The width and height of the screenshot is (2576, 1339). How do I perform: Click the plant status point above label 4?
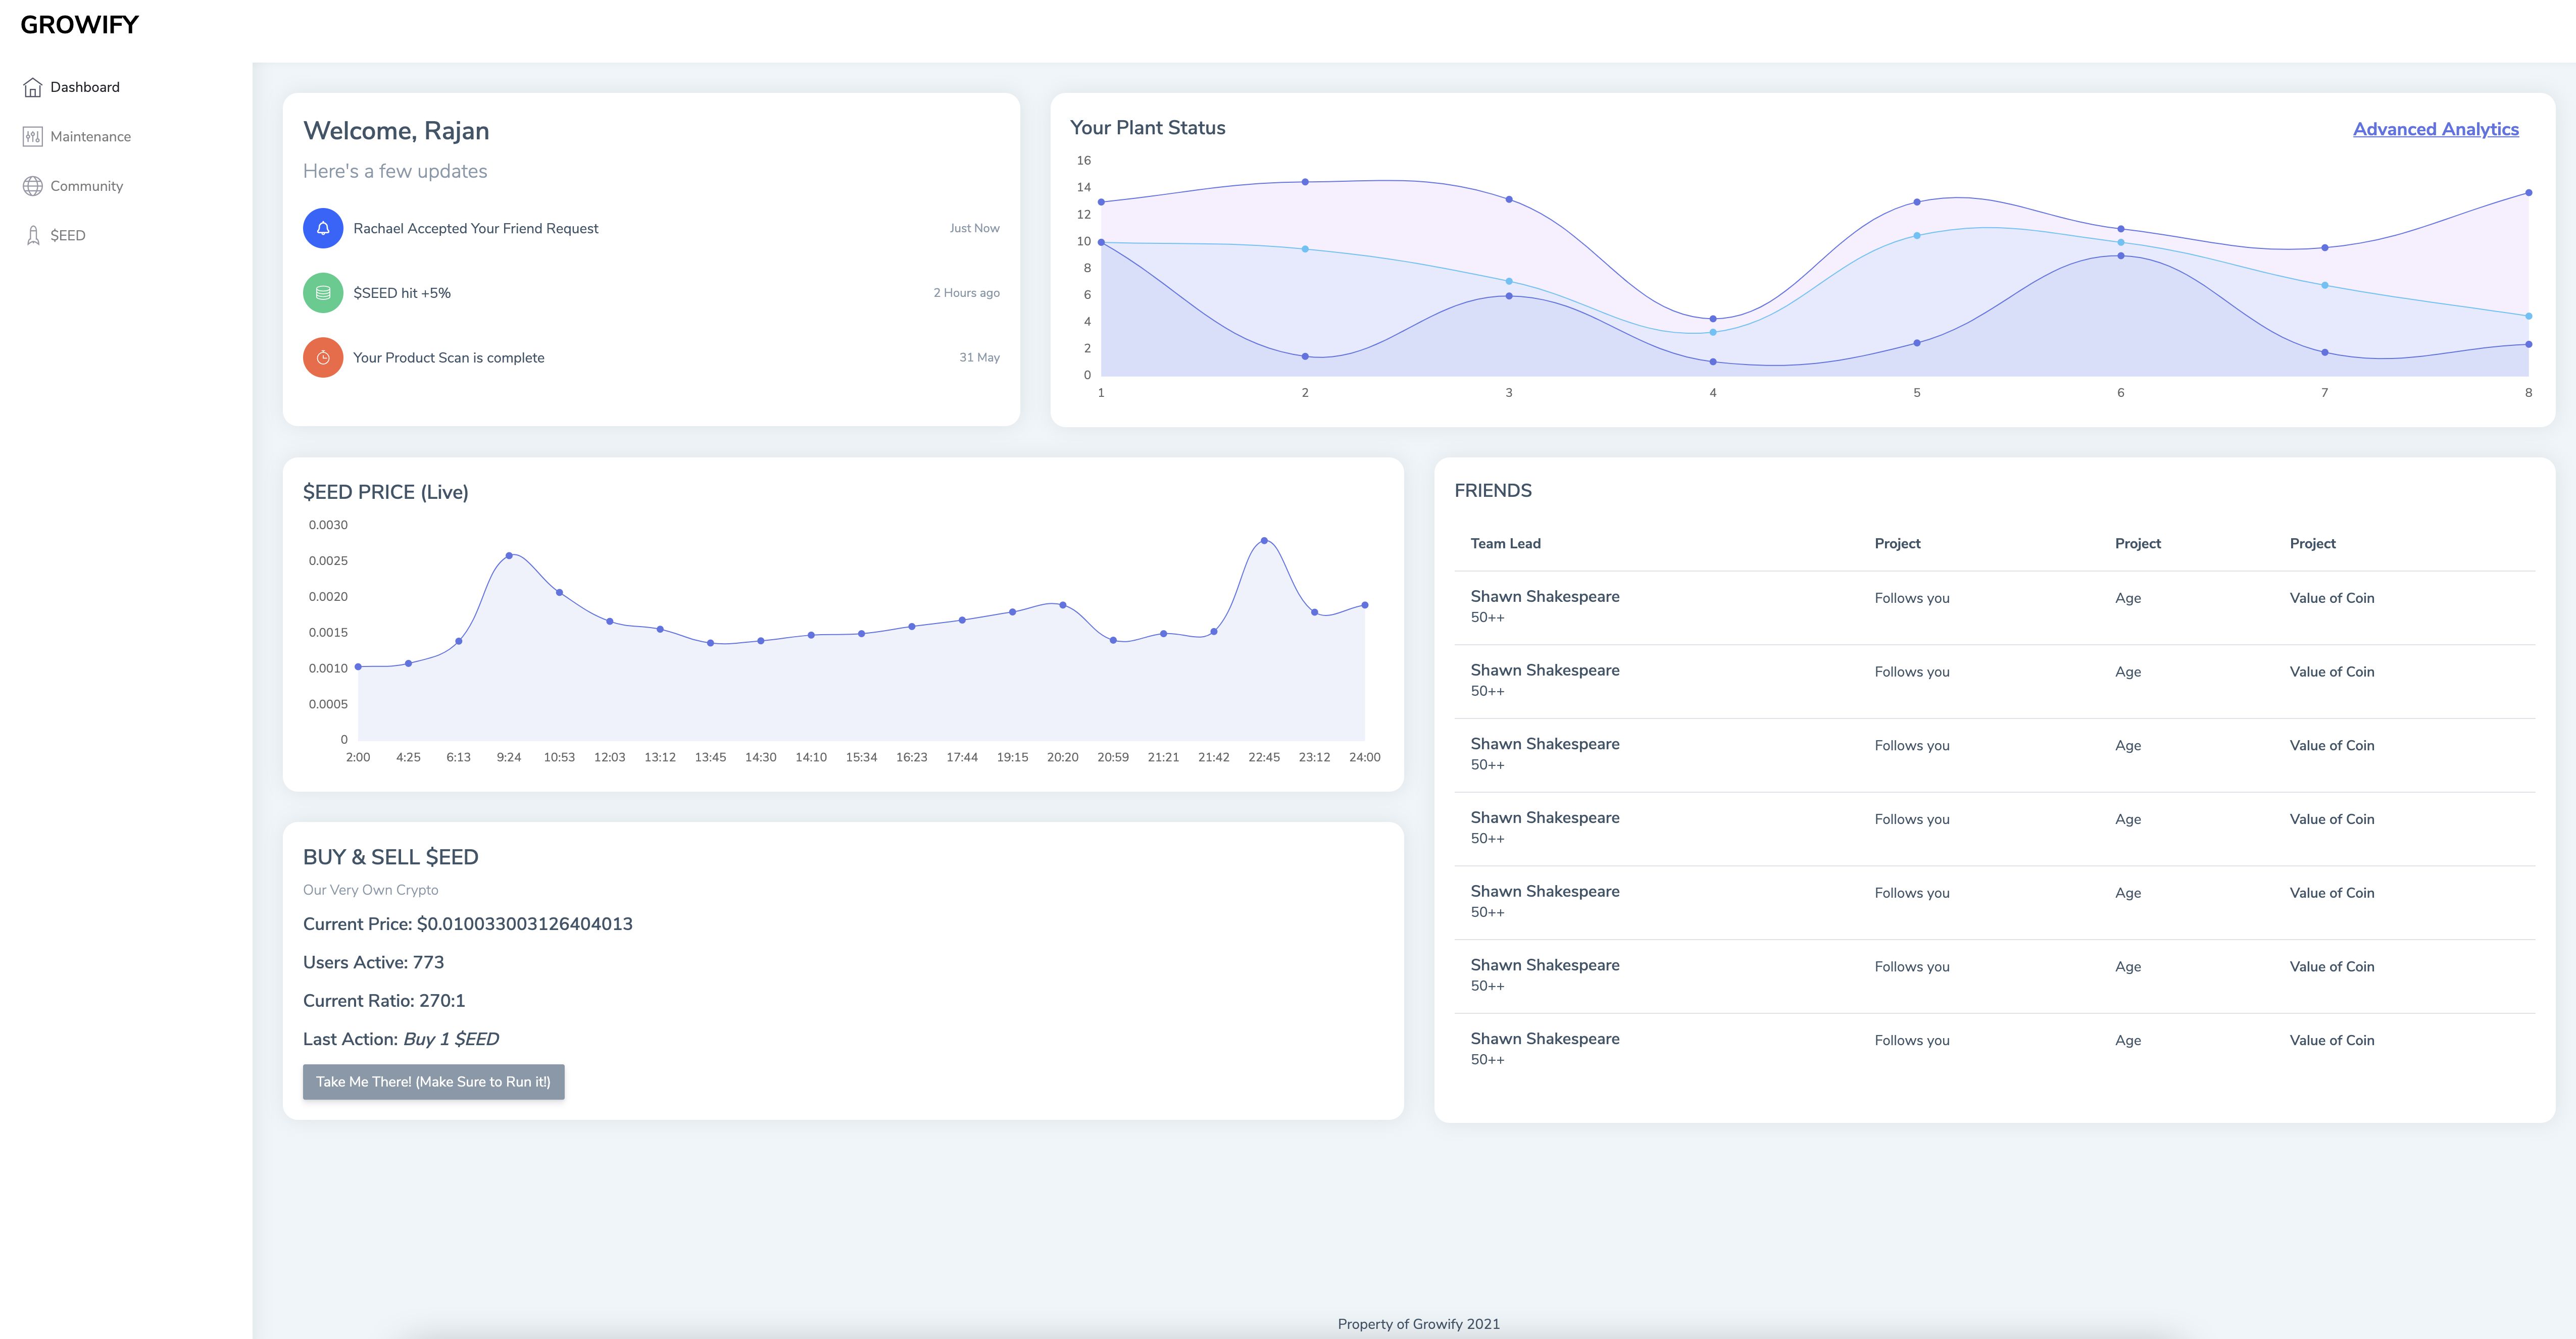click(1713, 319)
